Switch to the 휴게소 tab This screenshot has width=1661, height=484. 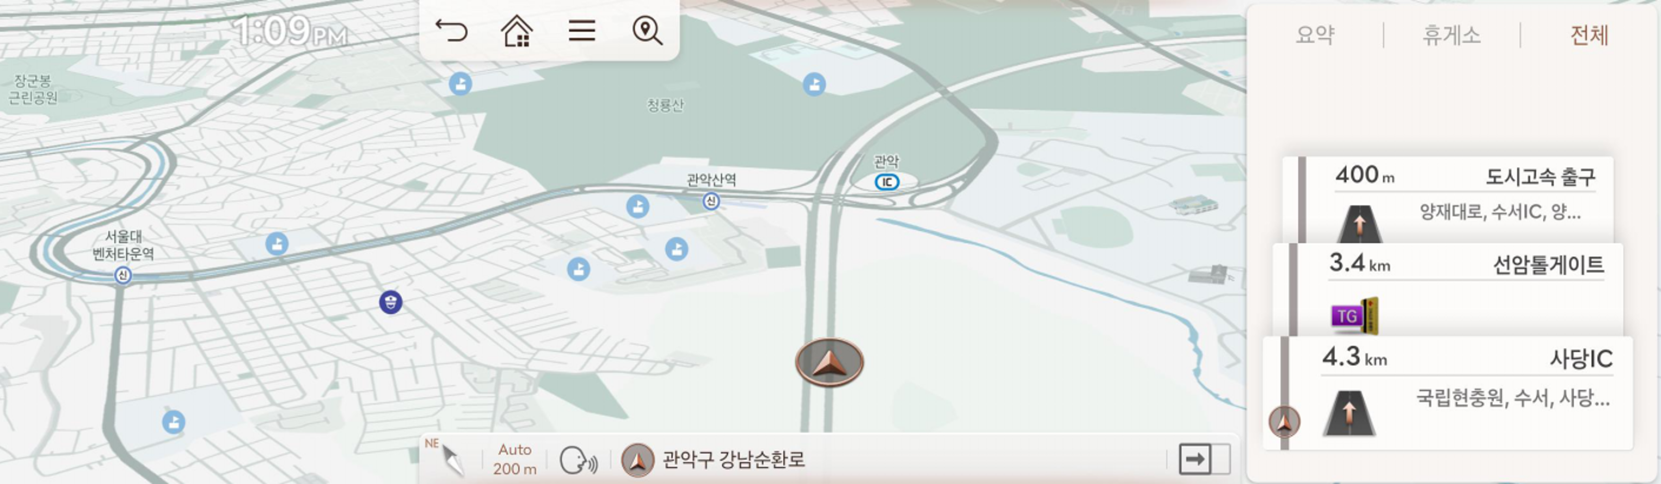[x=1452, y=35]
